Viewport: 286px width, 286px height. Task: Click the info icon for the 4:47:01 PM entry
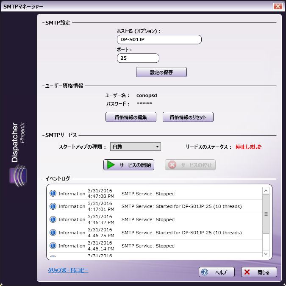click(x=53, y=206)
